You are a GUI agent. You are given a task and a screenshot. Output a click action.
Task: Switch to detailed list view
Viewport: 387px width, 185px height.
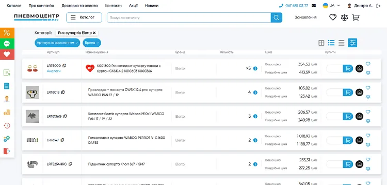coord(331,43)
